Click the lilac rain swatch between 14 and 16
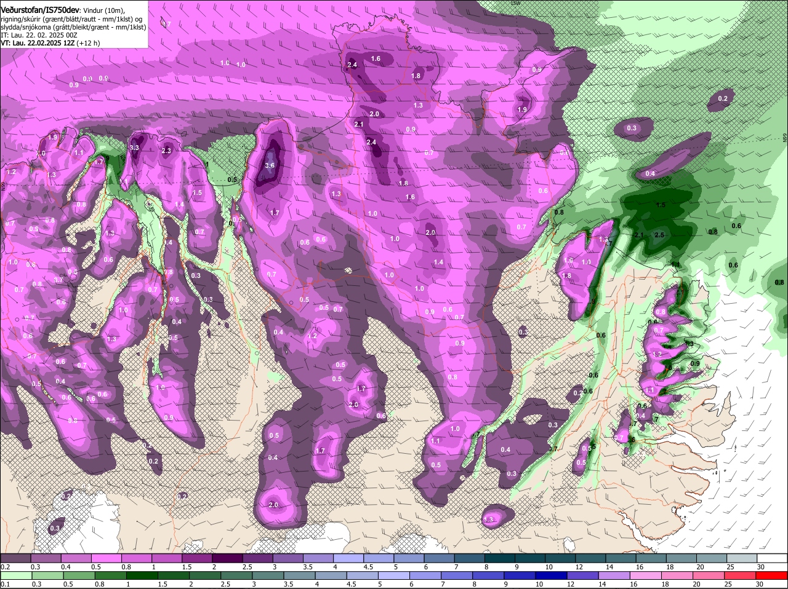Screen dimensions: 788x589 [616, 575]
